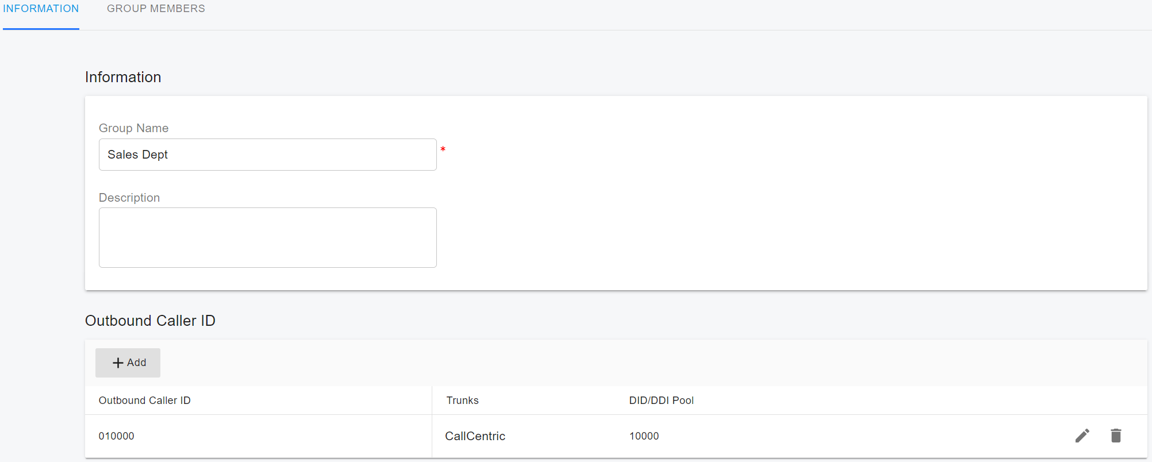Click the Group Name field label
Screen dimensions: 1152x462
click(x=133, y=128)
